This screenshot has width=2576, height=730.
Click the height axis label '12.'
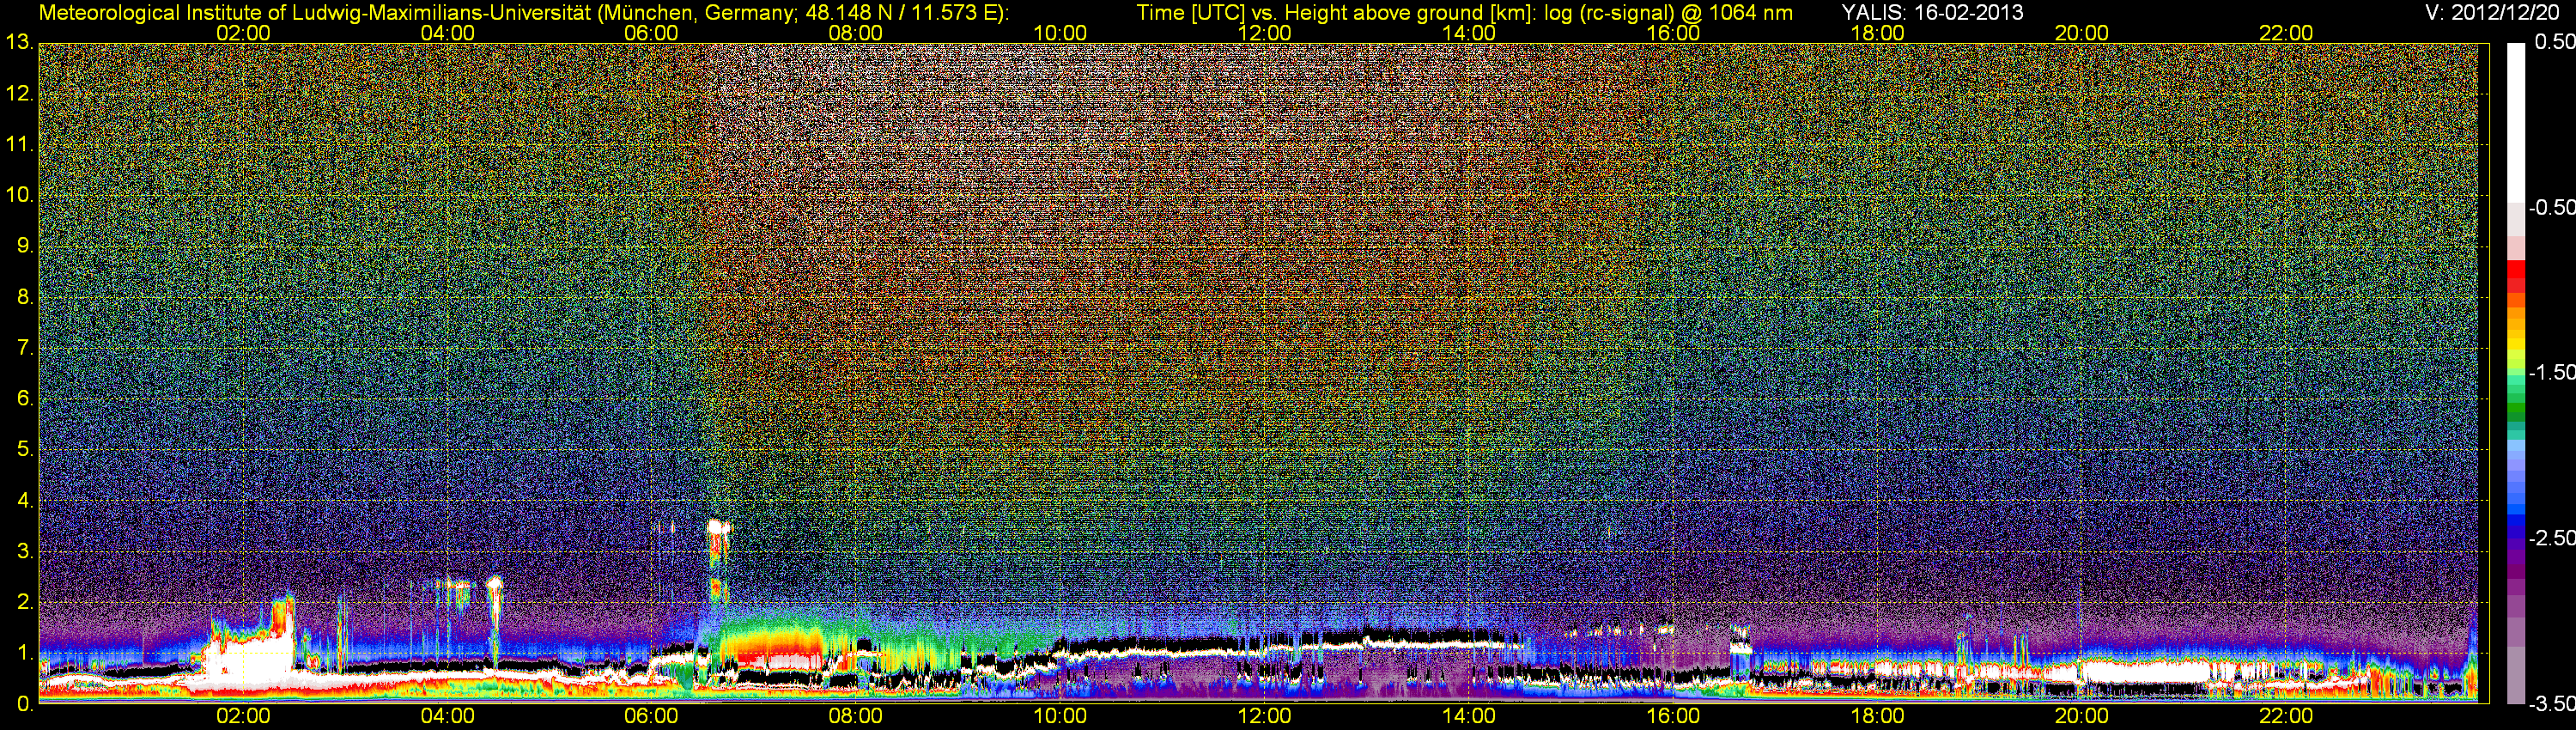tap(19, 93)
